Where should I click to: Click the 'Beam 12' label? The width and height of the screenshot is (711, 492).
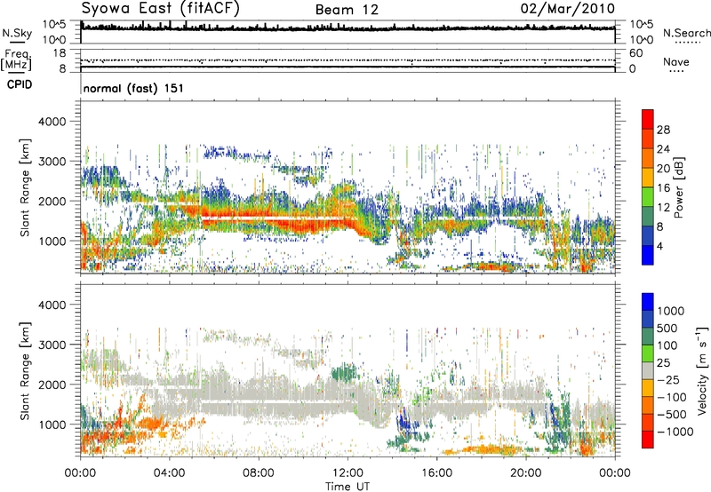pyautogui.click(x=347, y=10)
